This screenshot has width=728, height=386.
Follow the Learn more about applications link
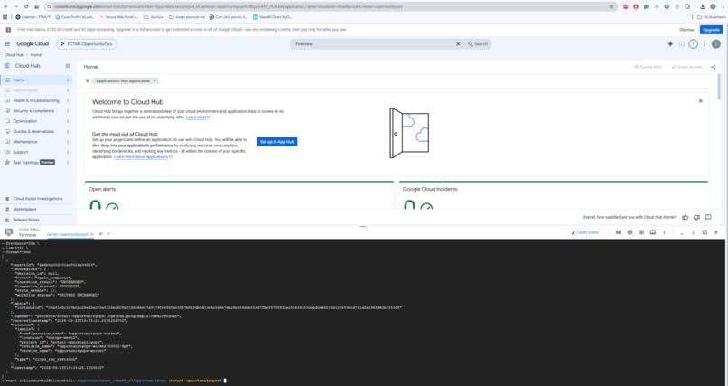(x=143, y=157)
